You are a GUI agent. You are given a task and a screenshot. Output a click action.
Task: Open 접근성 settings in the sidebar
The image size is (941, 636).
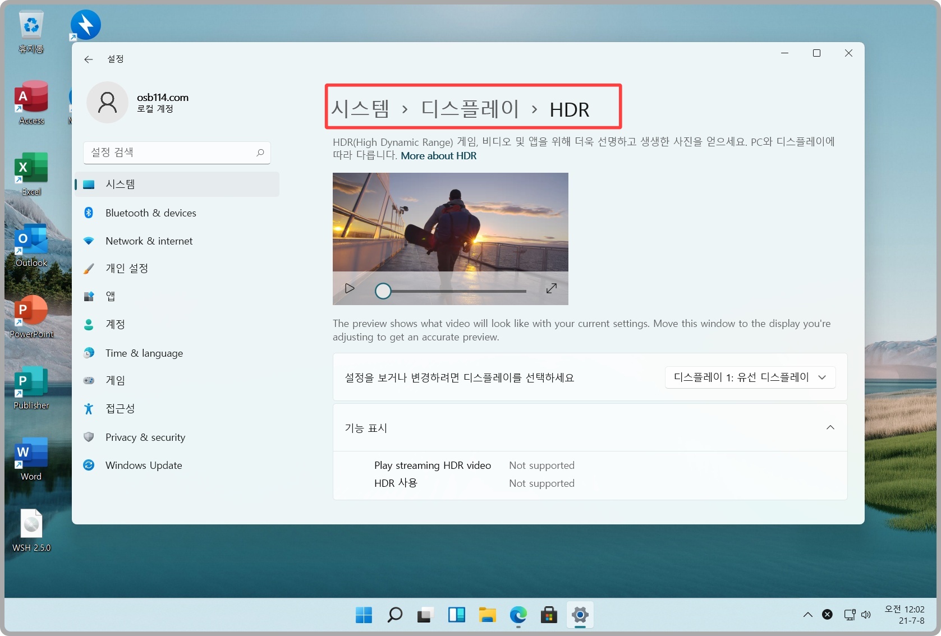point(120,408)
